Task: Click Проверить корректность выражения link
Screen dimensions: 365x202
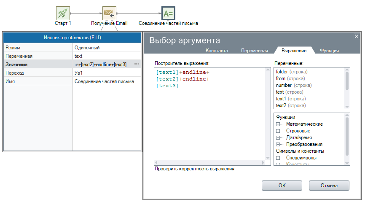Action: click(194, 169)
